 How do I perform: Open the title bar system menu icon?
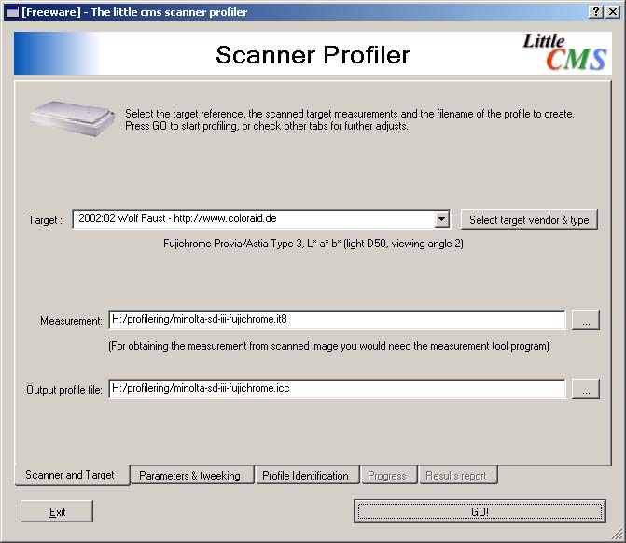click(x=12, y=11)
